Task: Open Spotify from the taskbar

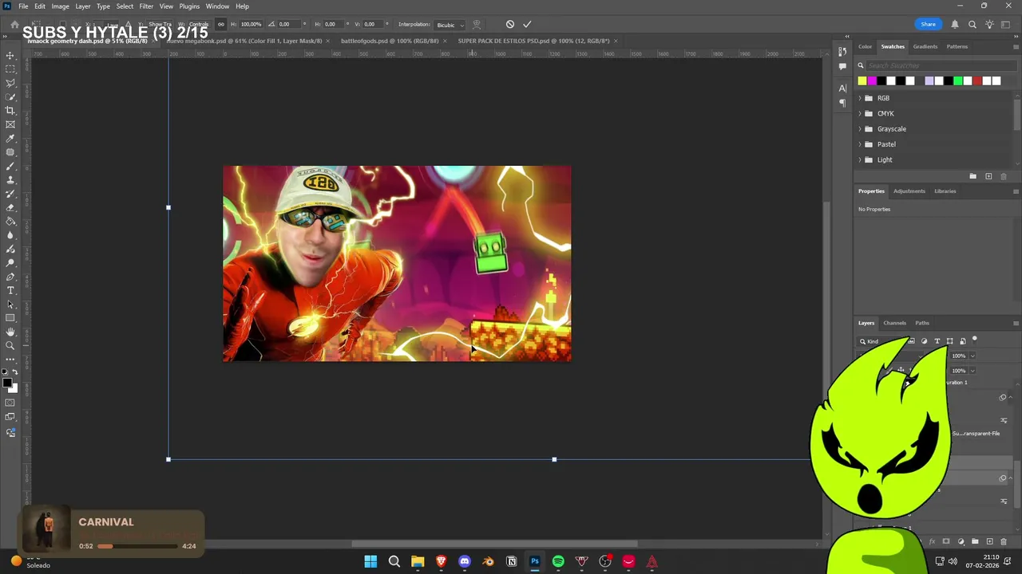Action: [558, 562]
